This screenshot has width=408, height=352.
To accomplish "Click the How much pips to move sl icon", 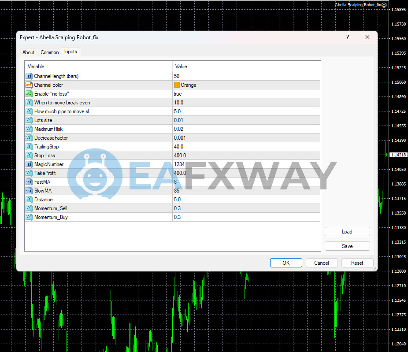I will (x=29, y=111).
